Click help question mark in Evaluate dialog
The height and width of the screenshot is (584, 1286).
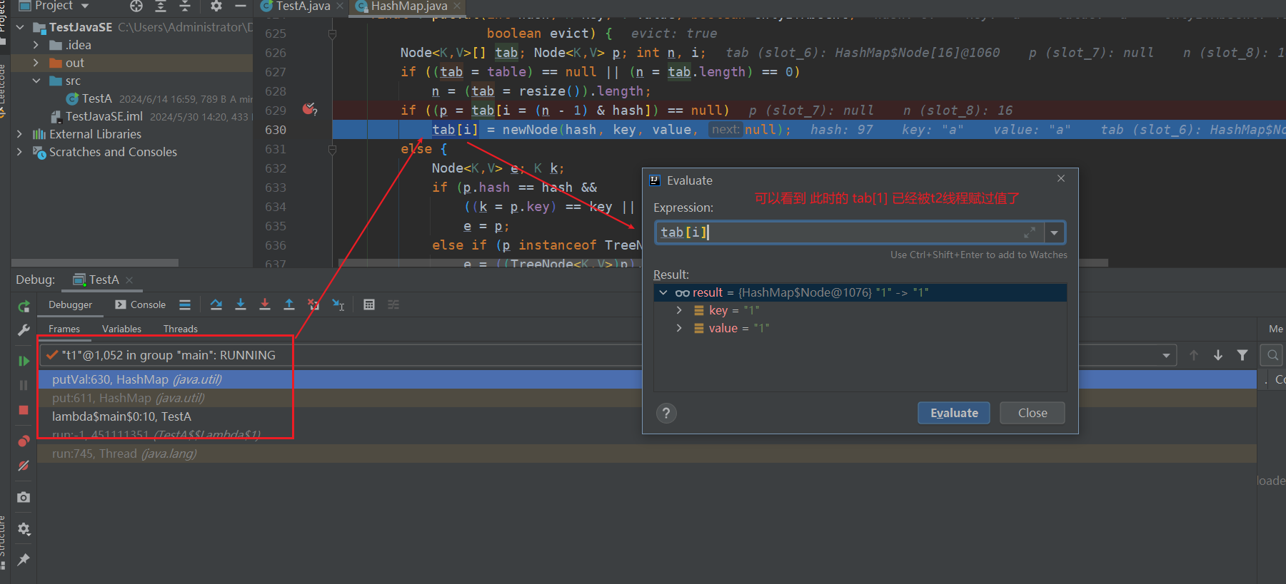(666, 413)
